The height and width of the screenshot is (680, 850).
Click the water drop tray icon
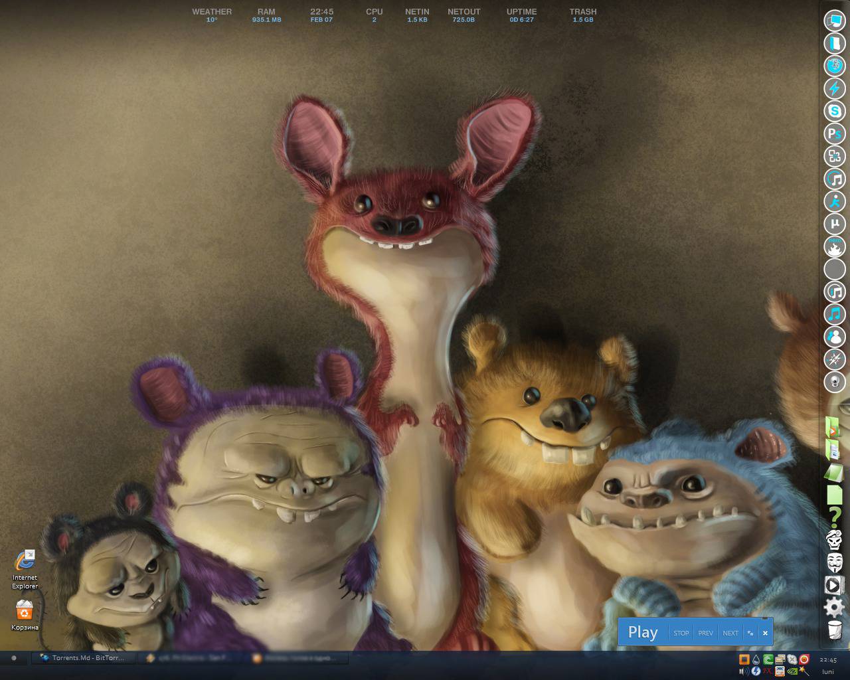click(x=756, y=659)
